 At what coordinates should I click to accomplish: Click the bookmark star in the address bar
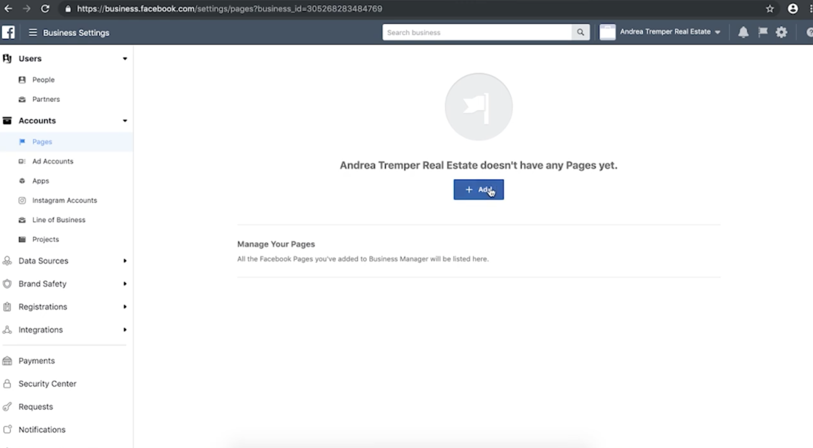click(x=770, y=8)
